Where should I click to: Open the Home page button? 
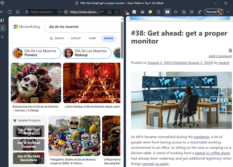[x=18, y=12]
